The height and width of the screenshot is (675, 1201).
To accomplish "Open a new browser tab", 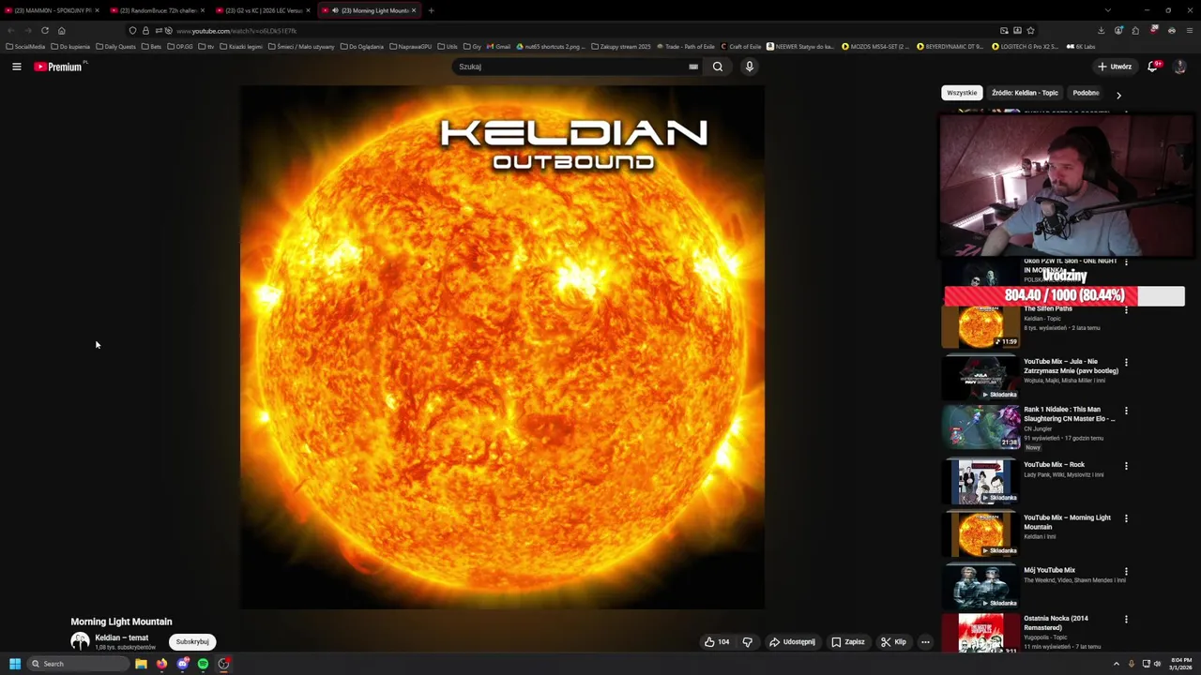I will (x=431, y=10).
